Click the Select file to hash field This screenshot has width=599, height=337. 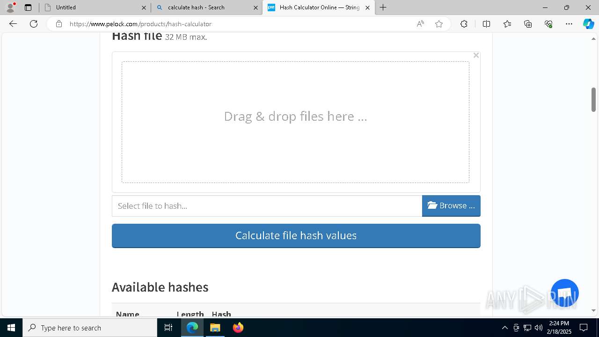click(x=267, y=206)
